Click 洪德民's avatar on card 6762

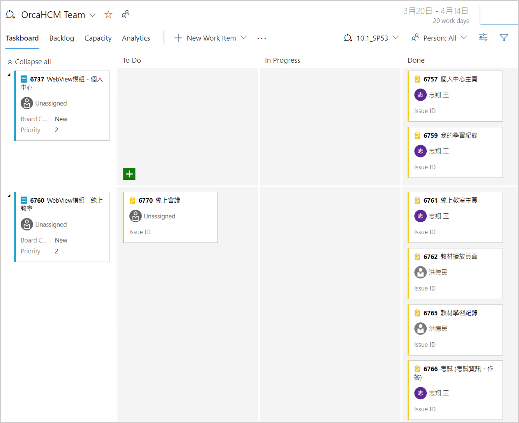coord(420,272)
